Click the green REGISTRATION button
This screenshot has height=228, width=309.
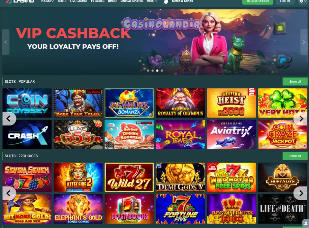(258, 2)
